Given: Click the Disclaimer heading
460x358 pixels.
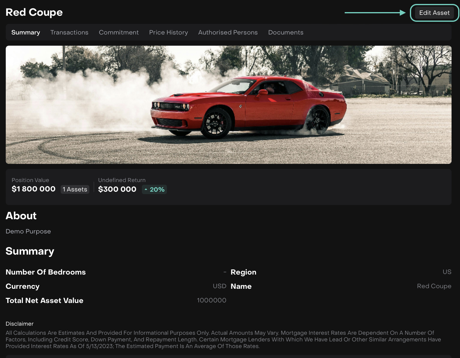Looking at the screenshot, I should [20, 324].
